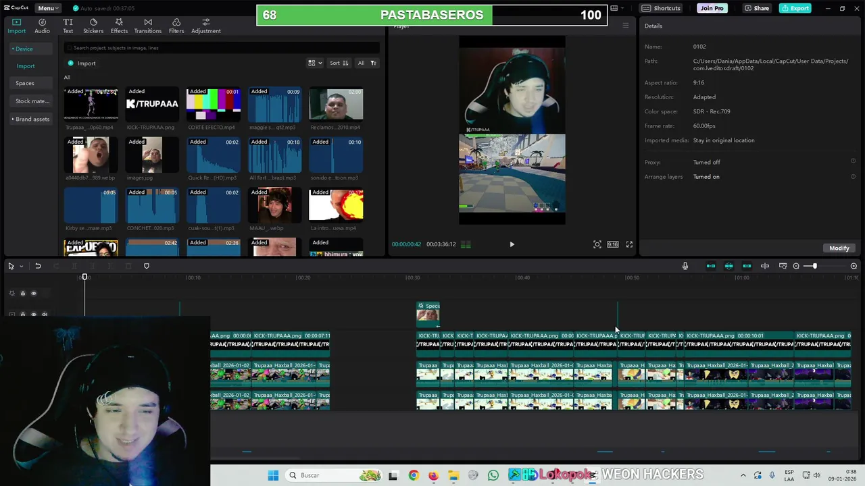Zoom in the timeline with the plus icon

pyautogui.click(x=854, y=266)
